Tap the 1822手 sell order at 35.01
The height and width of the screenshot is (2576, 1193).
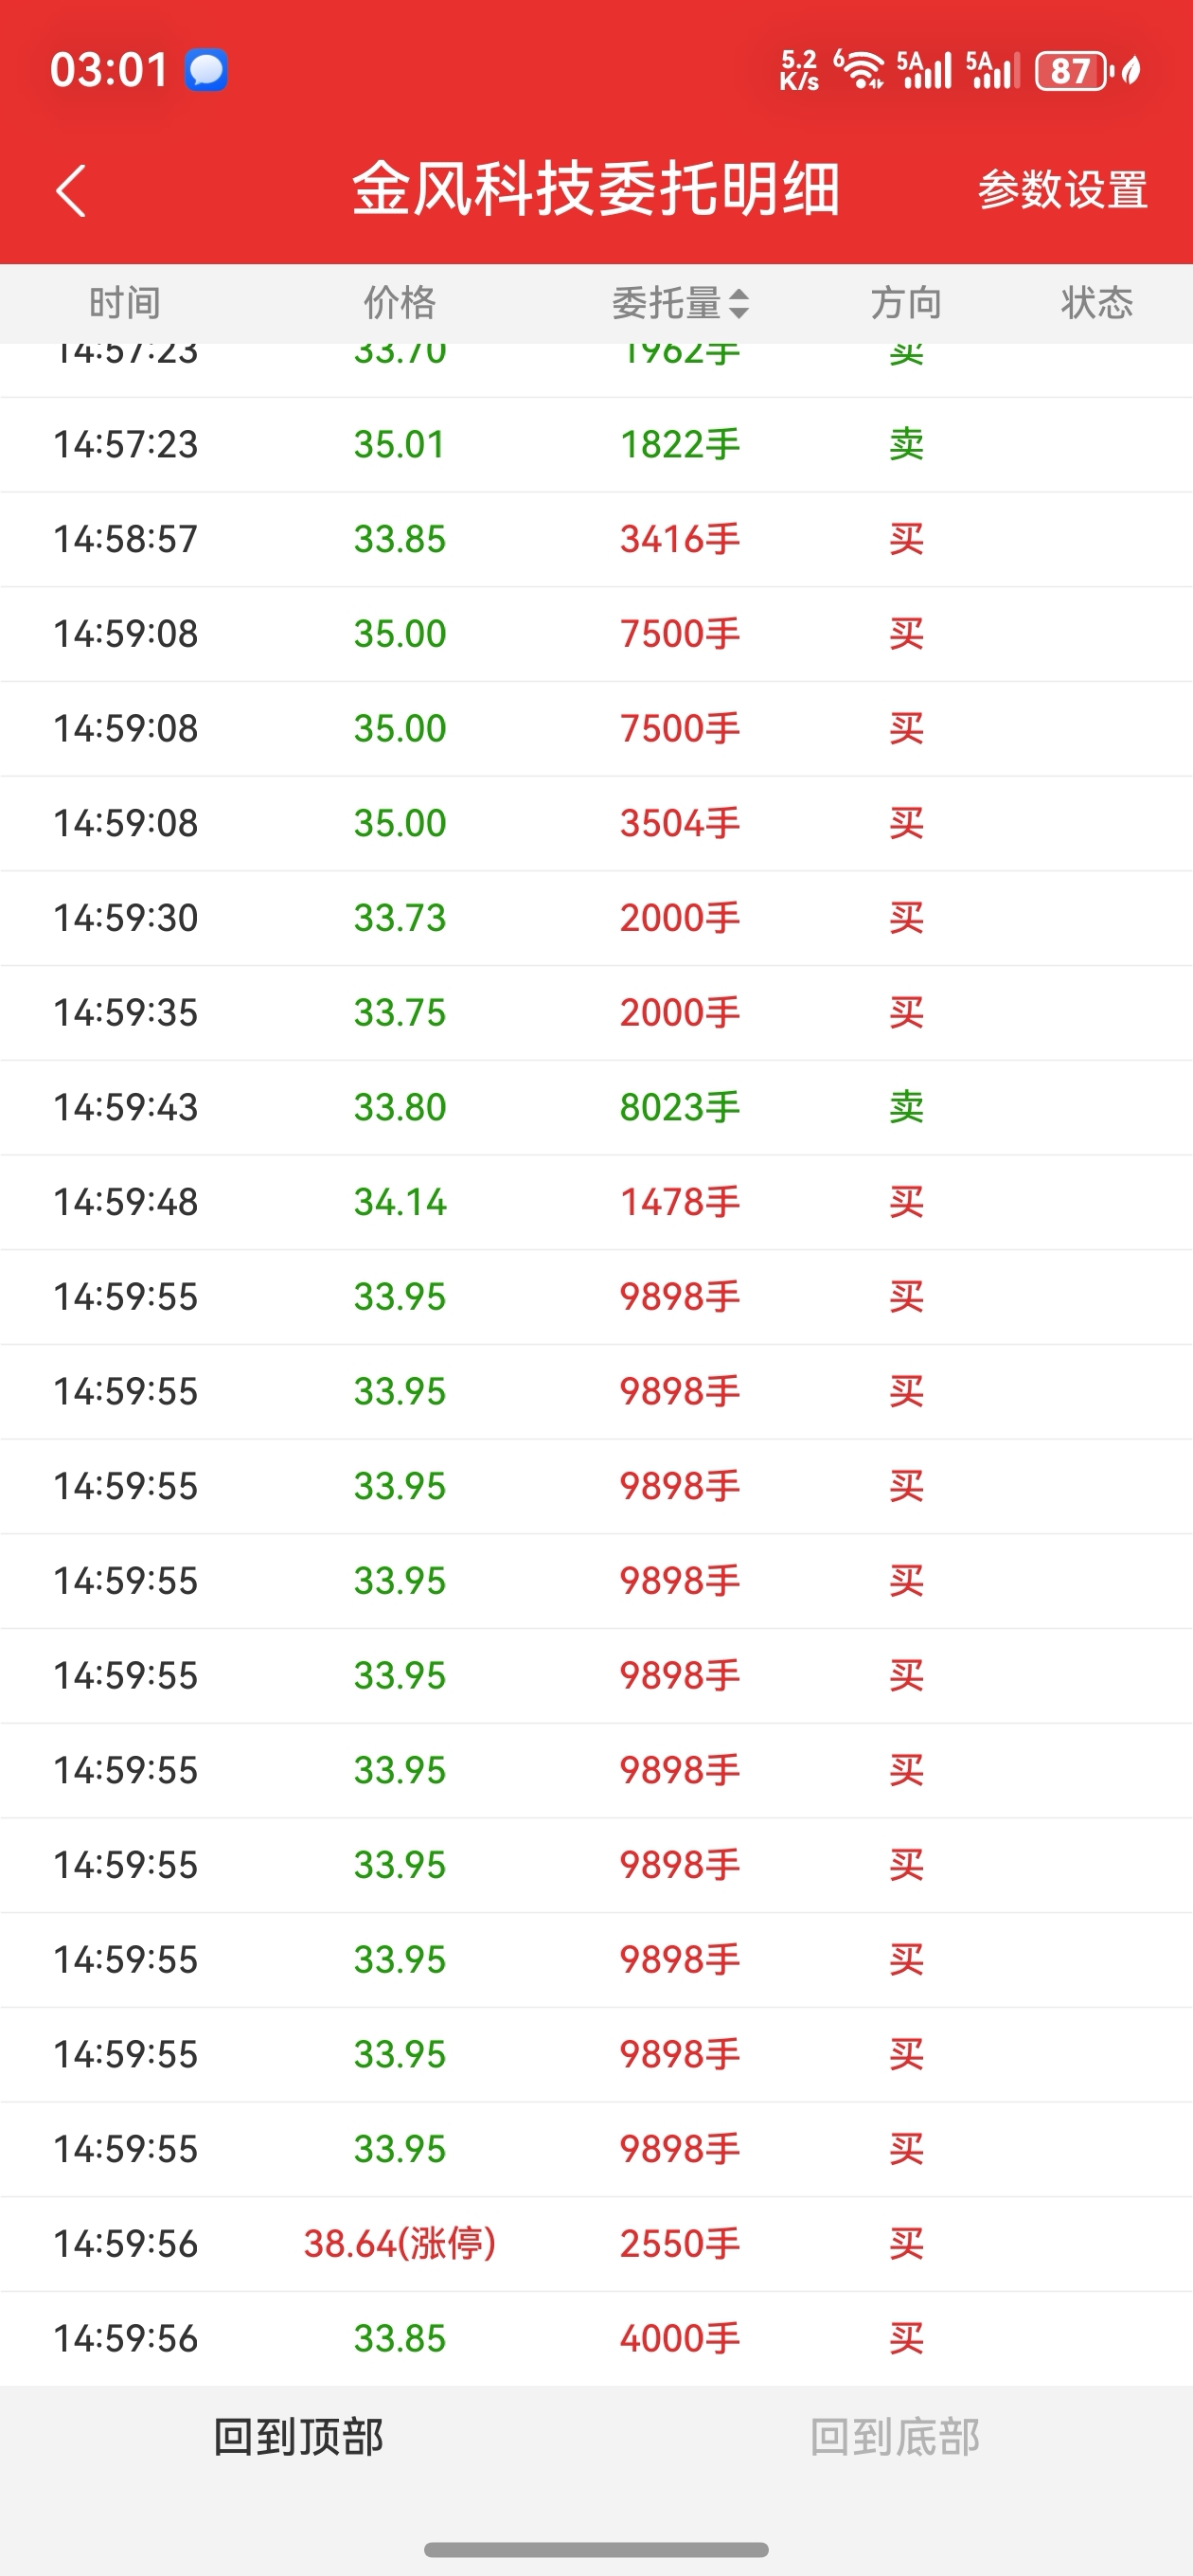[596, 444]
